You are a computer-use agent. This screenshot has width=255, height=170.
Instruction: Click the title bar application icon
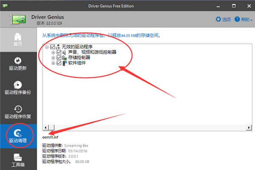point(5,6)
